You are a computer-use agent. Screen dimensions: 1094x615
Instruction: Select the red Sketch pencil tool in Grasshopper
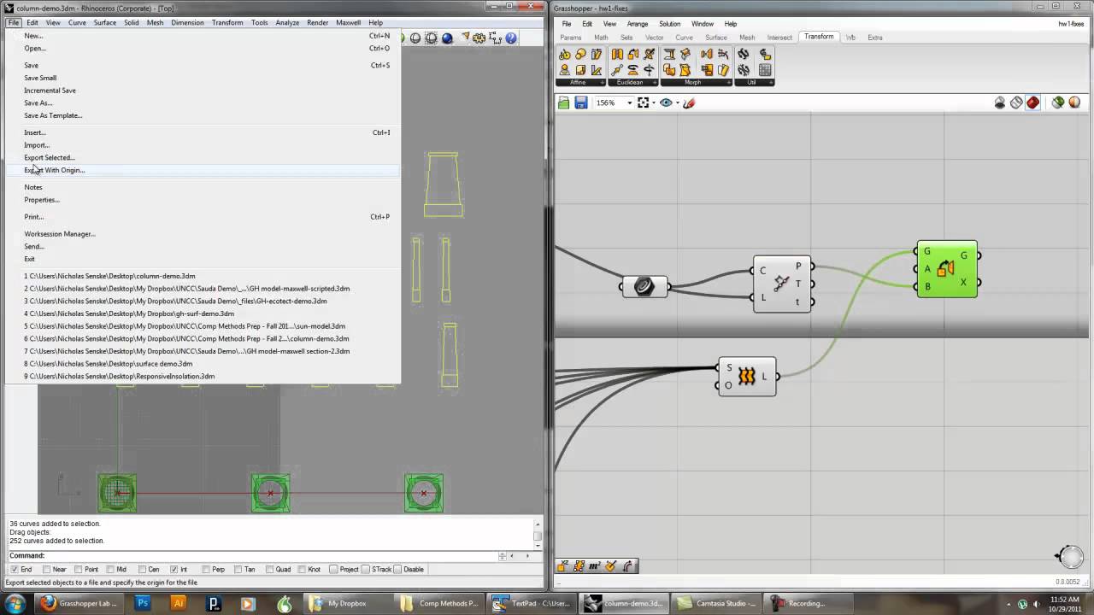tap(689, 102)
